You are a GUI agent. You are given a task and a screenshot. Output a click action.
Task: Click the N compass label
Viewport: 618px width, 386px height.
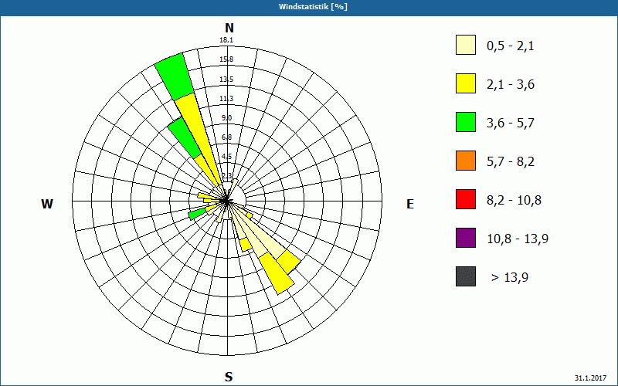pyautogui.click(x=229, y=28)
